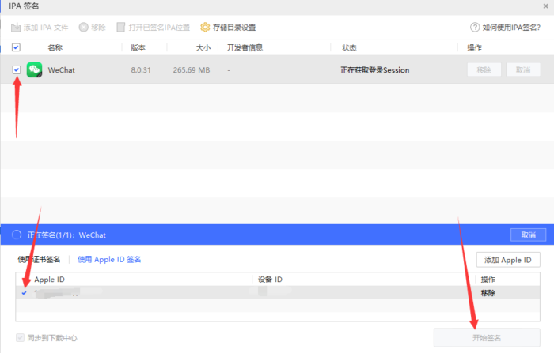Click the 状态 column header
The width and height of the screenshot is (554, 353).
[x=349, y=47]
